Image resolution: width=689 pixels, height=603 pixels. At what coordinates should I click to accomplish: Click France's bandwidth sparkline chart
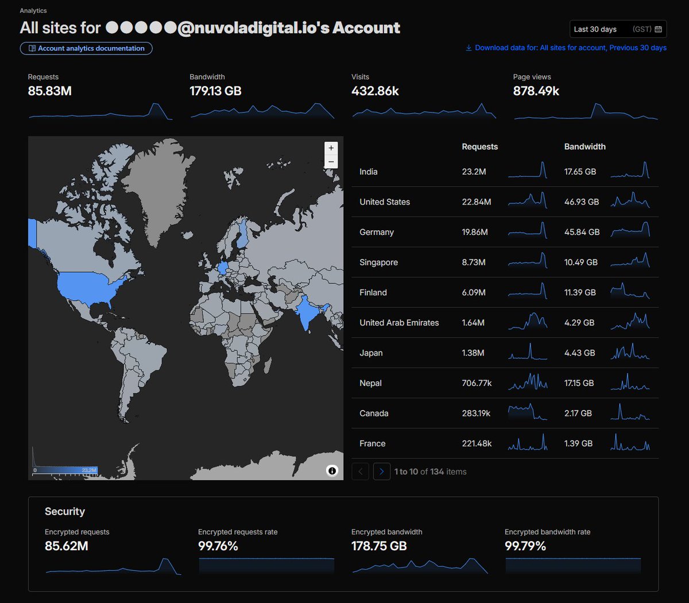coord(630,442)
